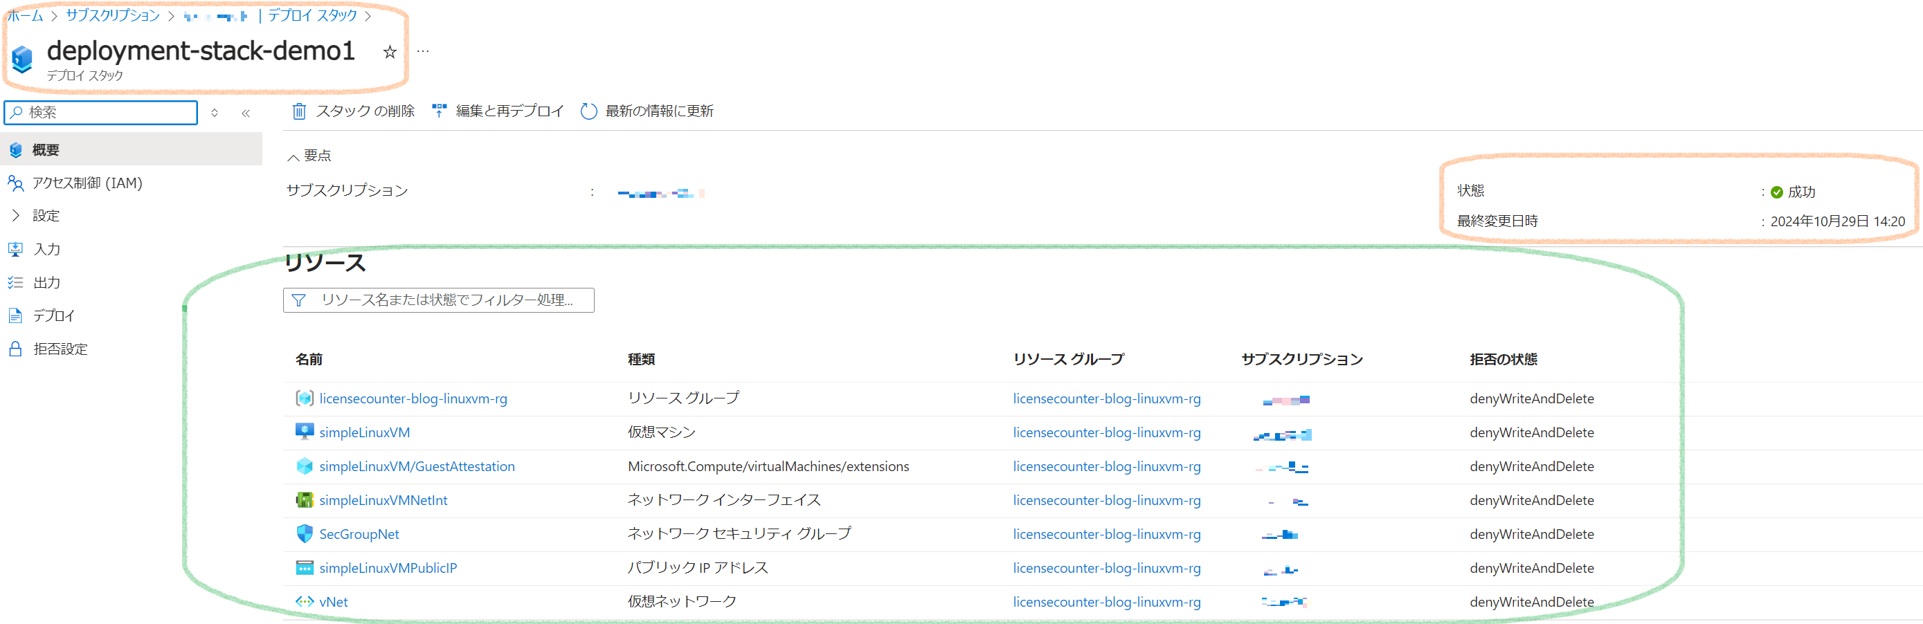Click the lock icon for 拒否設定
The width and height of the screenshot is (1923, 624).
(16, 349)
